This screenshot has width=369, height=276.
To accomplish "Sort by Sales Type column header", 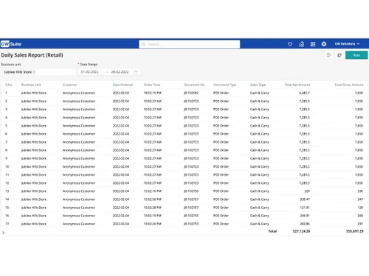I will tap(258, 85).
